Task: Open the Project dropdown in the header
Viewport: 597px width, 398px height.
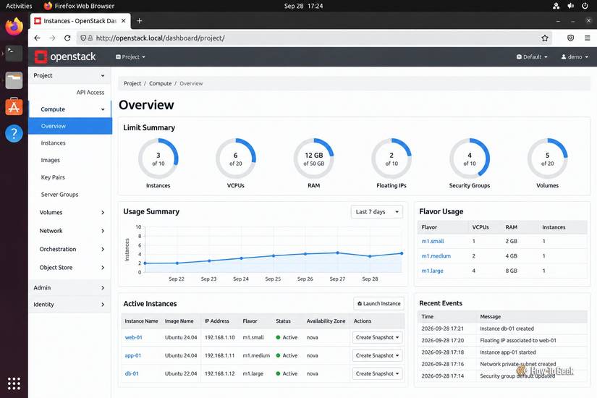Action: 130,56
